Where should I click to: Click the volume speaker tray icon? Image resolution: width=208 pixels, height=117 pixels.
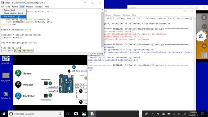click(179, 114)
